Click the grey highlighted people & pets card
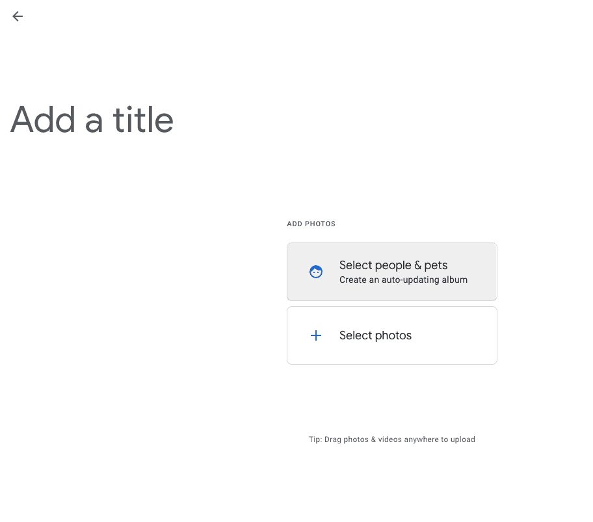Image resolution: width=593 pixels, height=522 pixels. pos(391,272)
